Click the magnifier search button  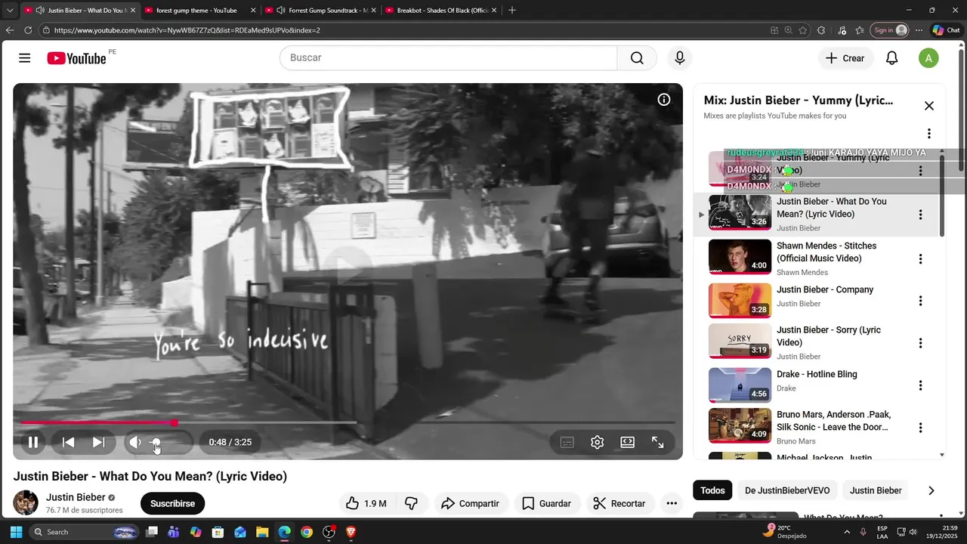tap(637, 58)
